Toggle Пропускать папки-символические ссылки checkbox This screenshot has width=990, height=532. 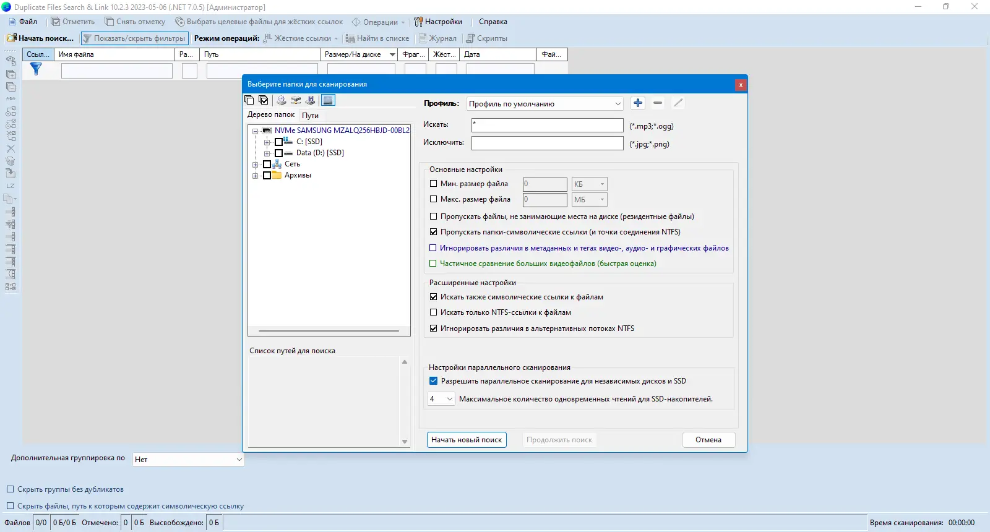click(433, 232)
